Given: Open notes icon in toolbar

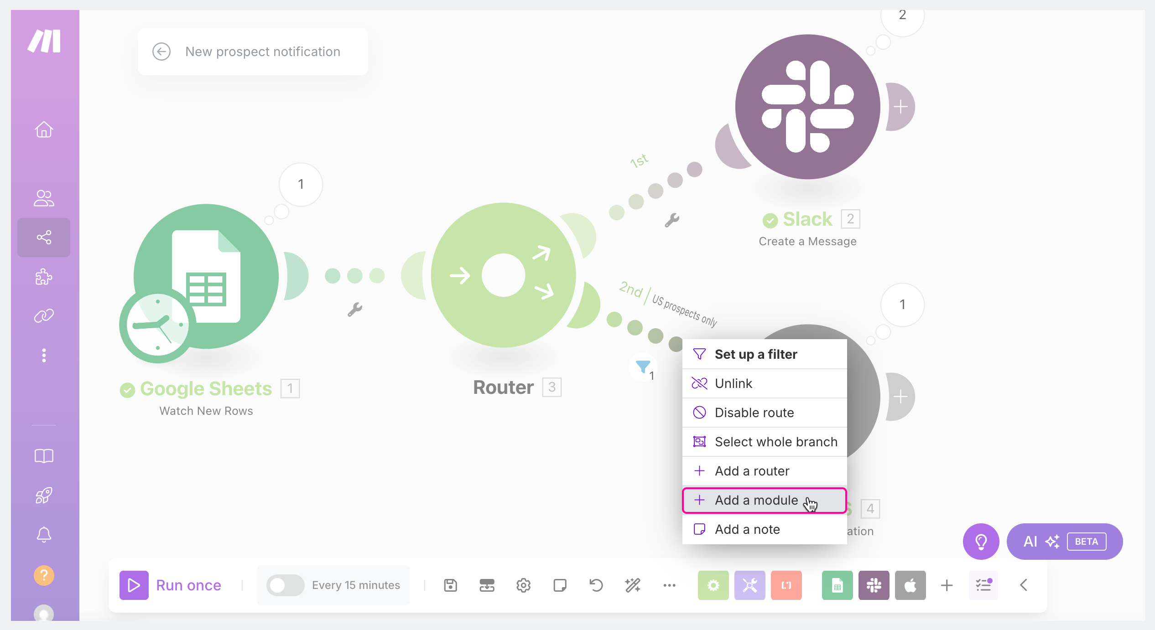Looking at the screenshot, I should click(560, 585).
